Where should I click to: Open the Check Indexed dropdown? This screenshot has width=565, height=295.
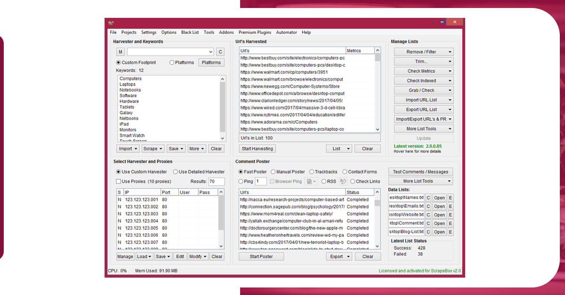tap(424, 81)
